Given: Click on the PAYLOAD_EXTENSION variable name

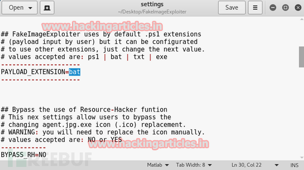Looking at the screenshot, I should click(x=33, y=72).
